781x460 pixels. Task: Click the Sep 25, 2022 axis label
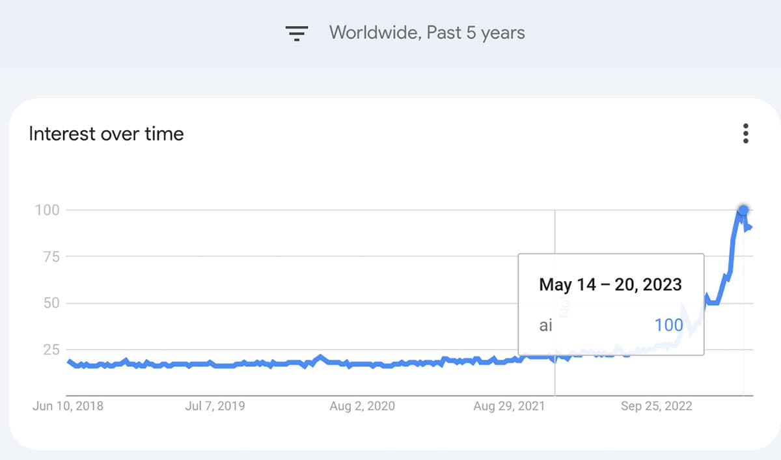(657, 406)
